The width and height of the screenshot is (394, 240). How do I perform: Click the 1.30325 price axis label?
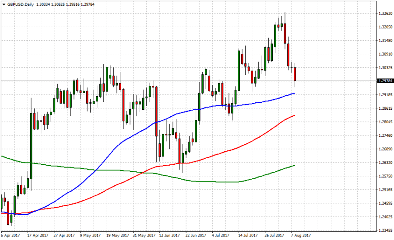coord(384,68)
